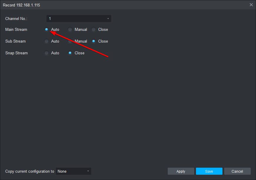Click the Channel No. dropdown arrow

pyautogui.click(x=108, y=18)
